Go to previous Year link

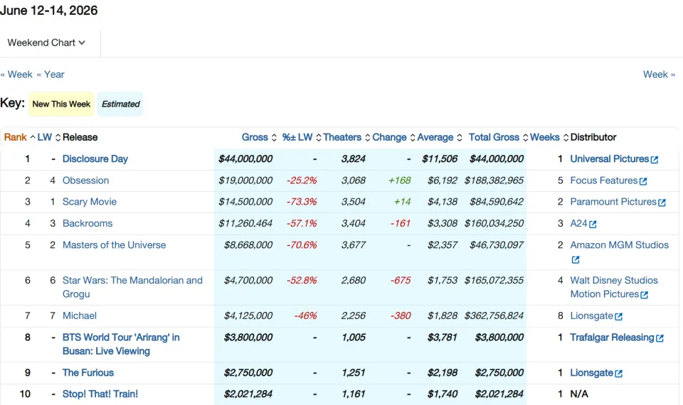51,75
